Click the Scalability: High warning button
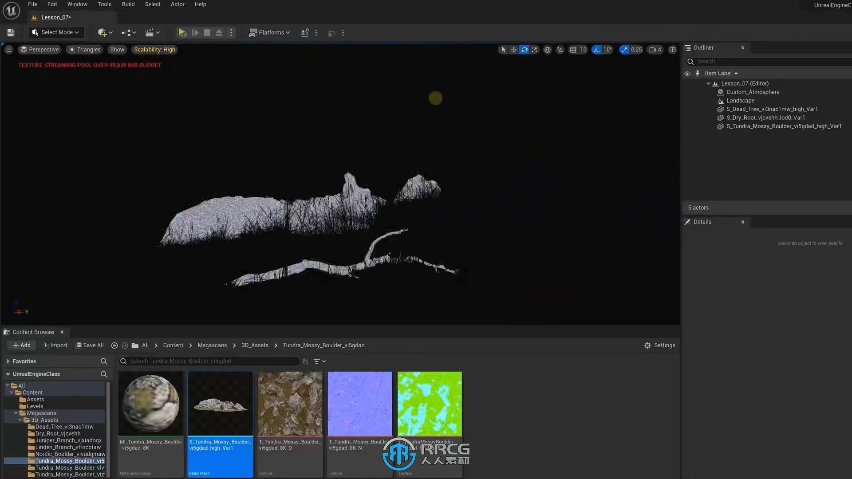The image size is (852, 479). (x=154, y=50)
